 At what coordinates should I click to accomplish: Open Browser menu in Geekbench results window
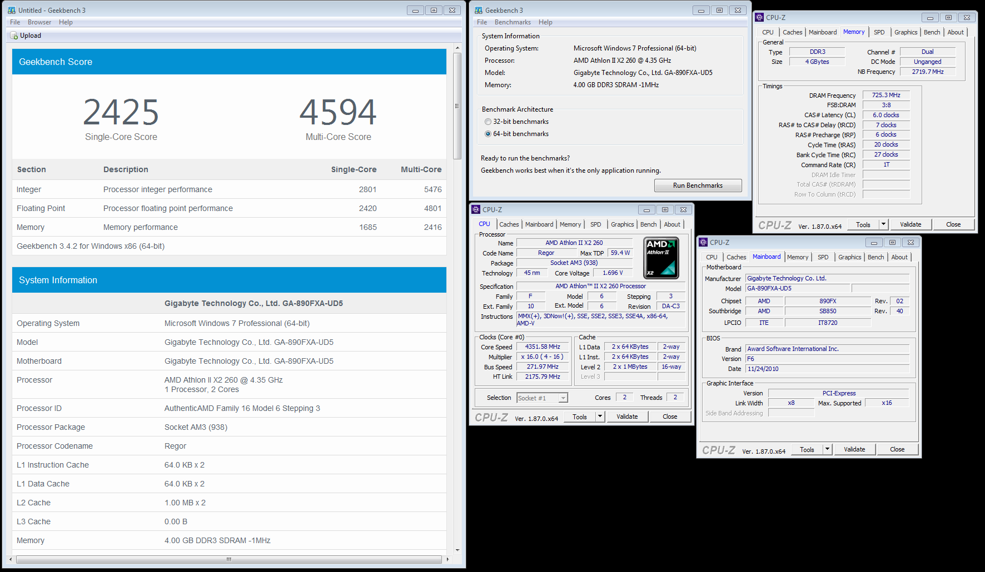(39, 22)
